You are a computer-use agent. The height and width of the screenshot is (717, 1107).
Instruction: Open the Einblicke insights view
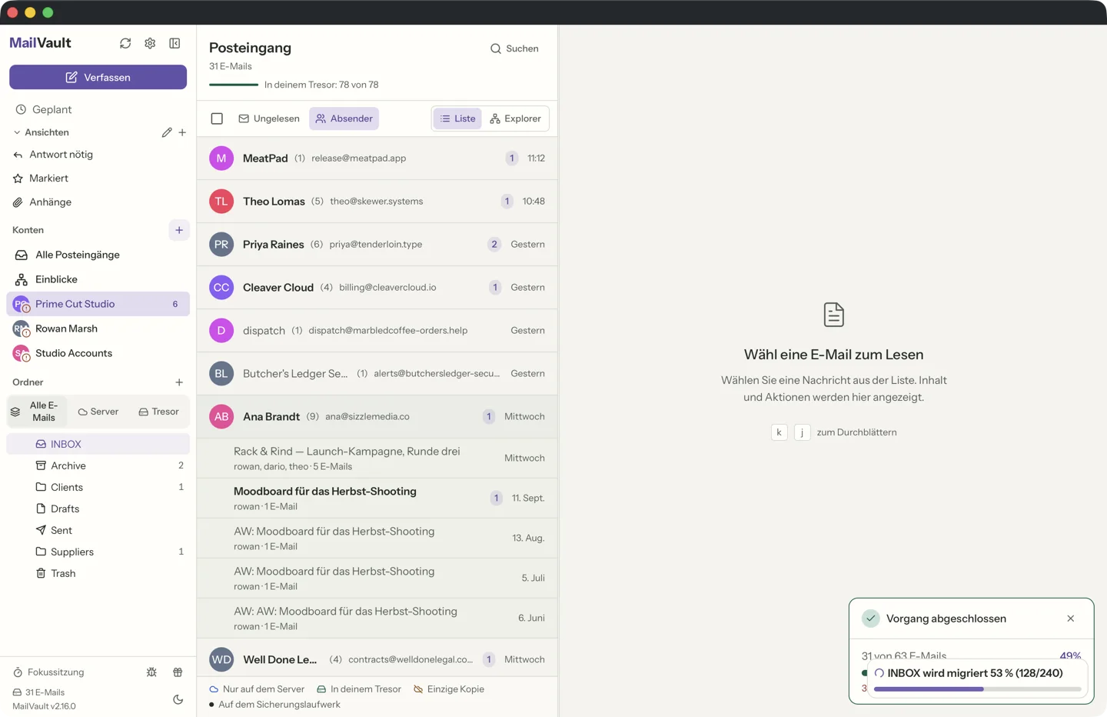98,279
